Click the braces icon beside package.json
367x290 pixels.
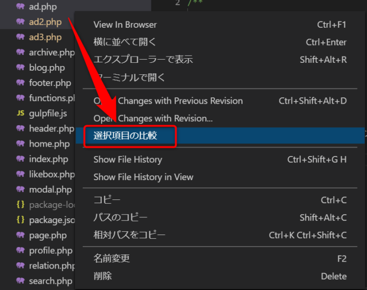(x=20, y=220)
